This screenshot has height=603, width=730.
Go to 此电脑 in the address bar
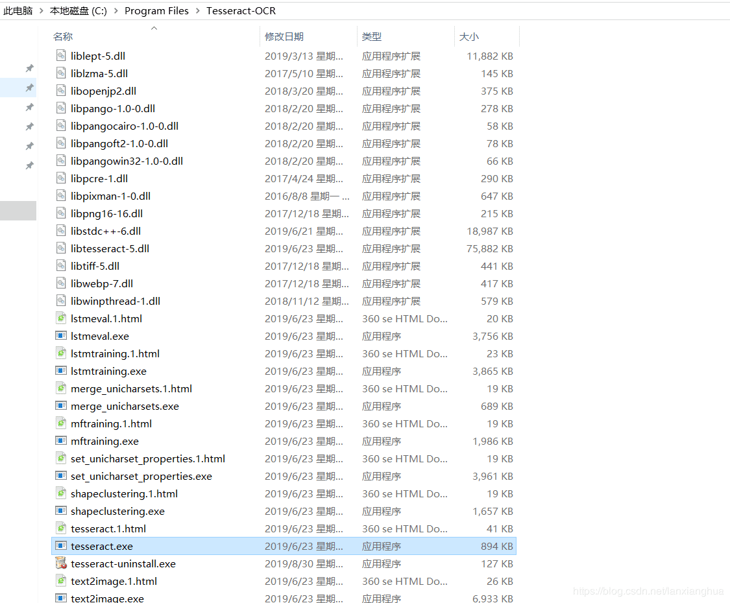tap(18, 11)
